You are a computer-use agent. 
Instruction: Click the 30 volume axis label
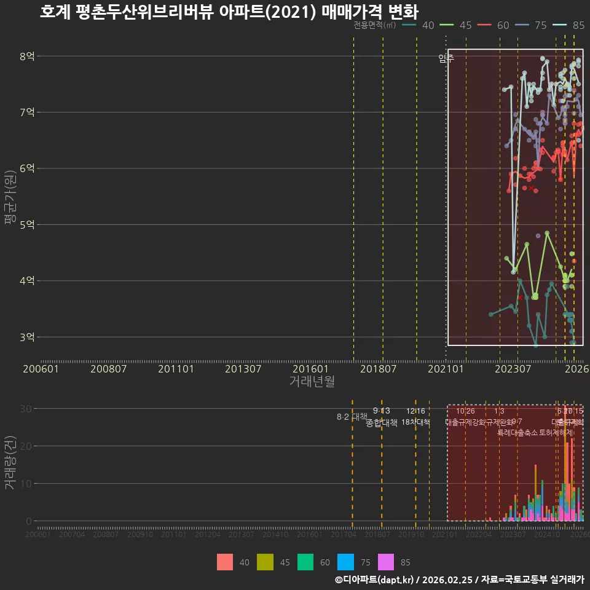(x=26, y=409)
